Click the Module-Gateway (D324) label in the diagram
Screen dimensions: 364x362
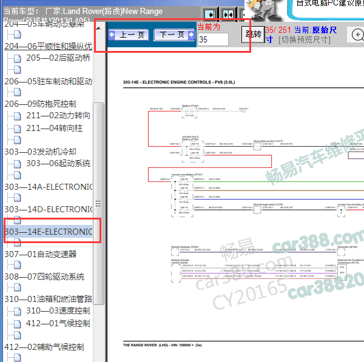185,247
